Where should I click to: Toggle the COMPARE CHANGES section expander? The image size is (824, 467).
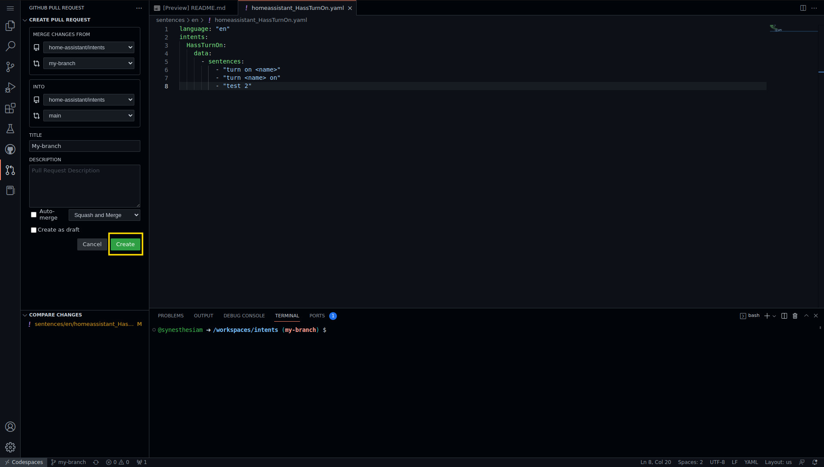click(25, 314)
